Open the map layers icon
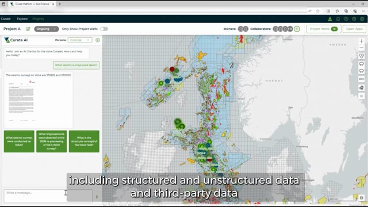Screen dimensions: 368x207 (x=362, y=87)
